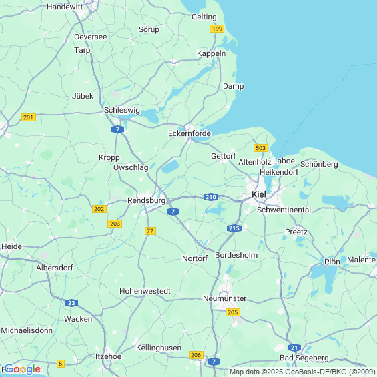Click the yellow 201 road shield
Screen dimensions: 377x377
click(x=29, y=117)
